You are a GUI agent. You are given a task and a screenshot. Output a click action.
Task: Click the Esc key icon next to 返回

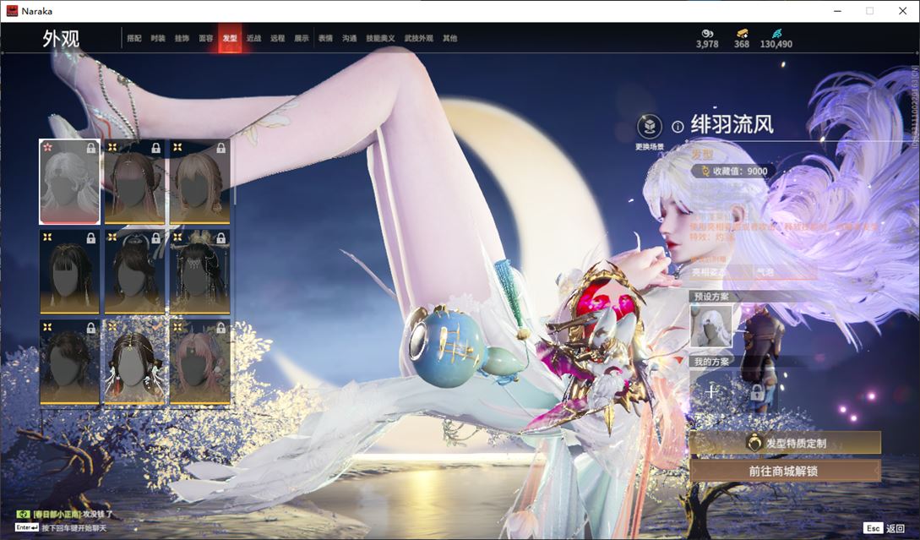click(x=873, y=527)
